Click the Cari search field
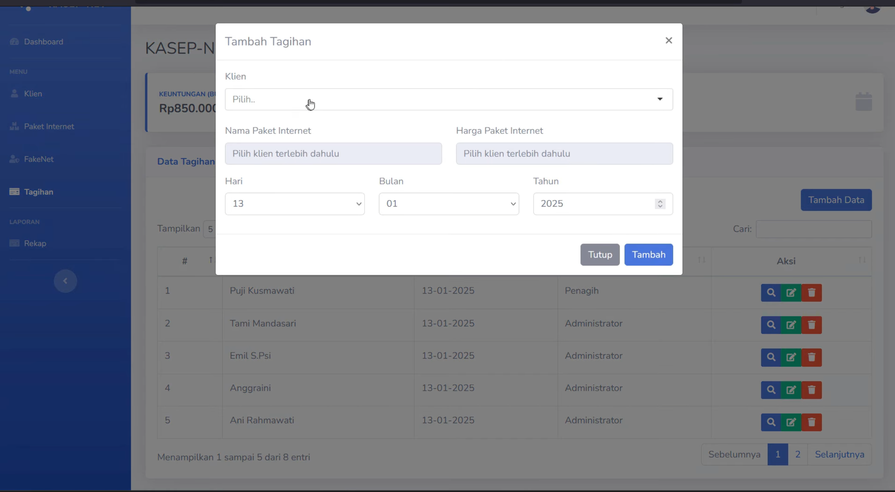Image resolution: width=895 pixels, height=492 pixels. point(813,229)
